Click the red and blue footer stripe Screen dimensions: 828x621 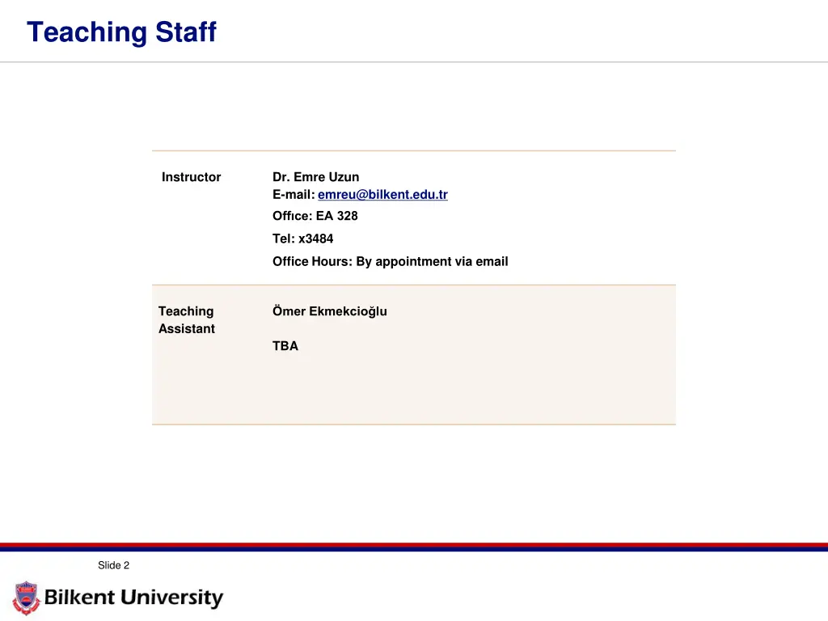(x=414, y=547)
